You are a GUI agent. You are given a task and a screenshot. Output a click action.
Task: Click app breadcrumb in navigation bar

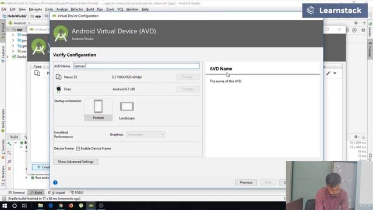coord(36,16)
